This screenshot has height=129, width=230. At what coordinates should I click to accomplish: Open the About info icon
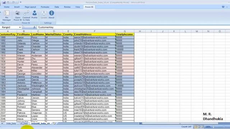pos(51,15)
